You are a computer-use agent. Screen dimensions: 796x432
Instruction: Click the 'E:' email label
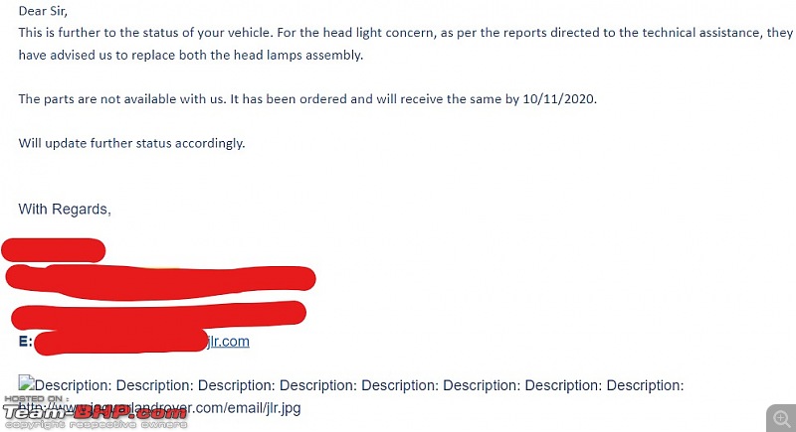click(26, 342)
